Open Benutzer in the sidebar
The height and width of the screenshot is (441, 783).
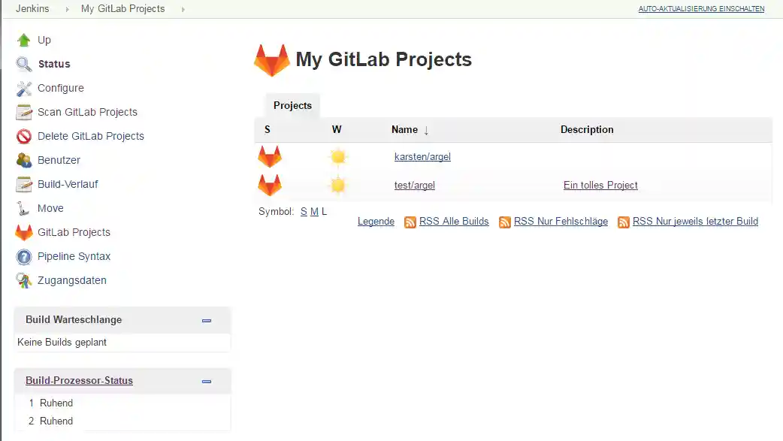[59, 160]
